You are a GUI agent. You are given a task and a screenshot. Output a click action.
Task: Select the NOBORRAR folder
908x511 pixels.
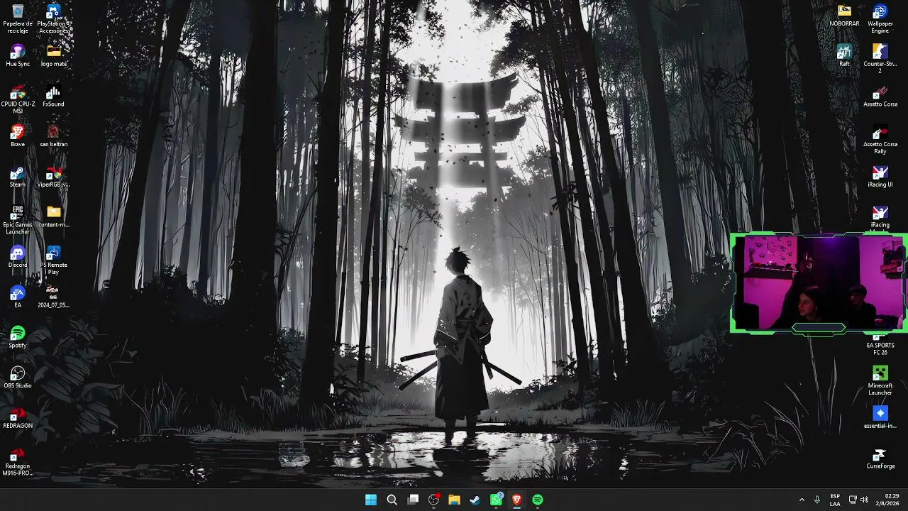[844, 16]
